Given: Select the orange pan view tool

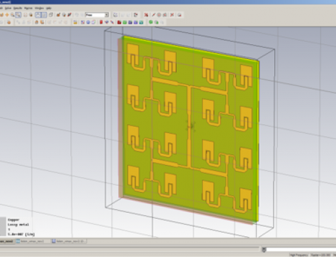Looking at the screenshot, I should (x=7, y=15).
